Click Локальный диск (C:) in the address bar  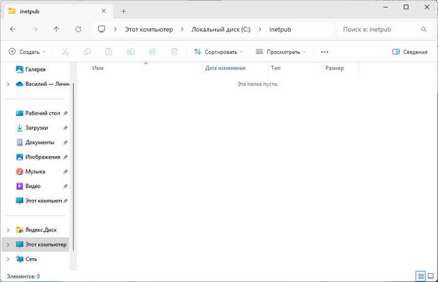[222, 29]
